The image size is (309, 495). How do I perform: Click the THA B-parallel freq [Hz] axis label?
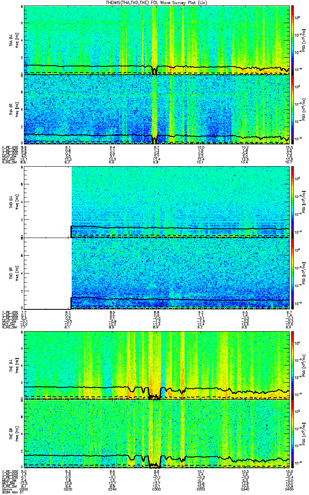(16, 109)
